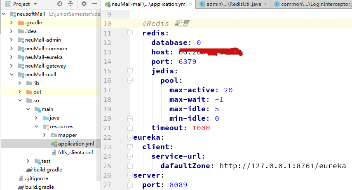Select build.gradle under neuMall-mall

(47, 169)
